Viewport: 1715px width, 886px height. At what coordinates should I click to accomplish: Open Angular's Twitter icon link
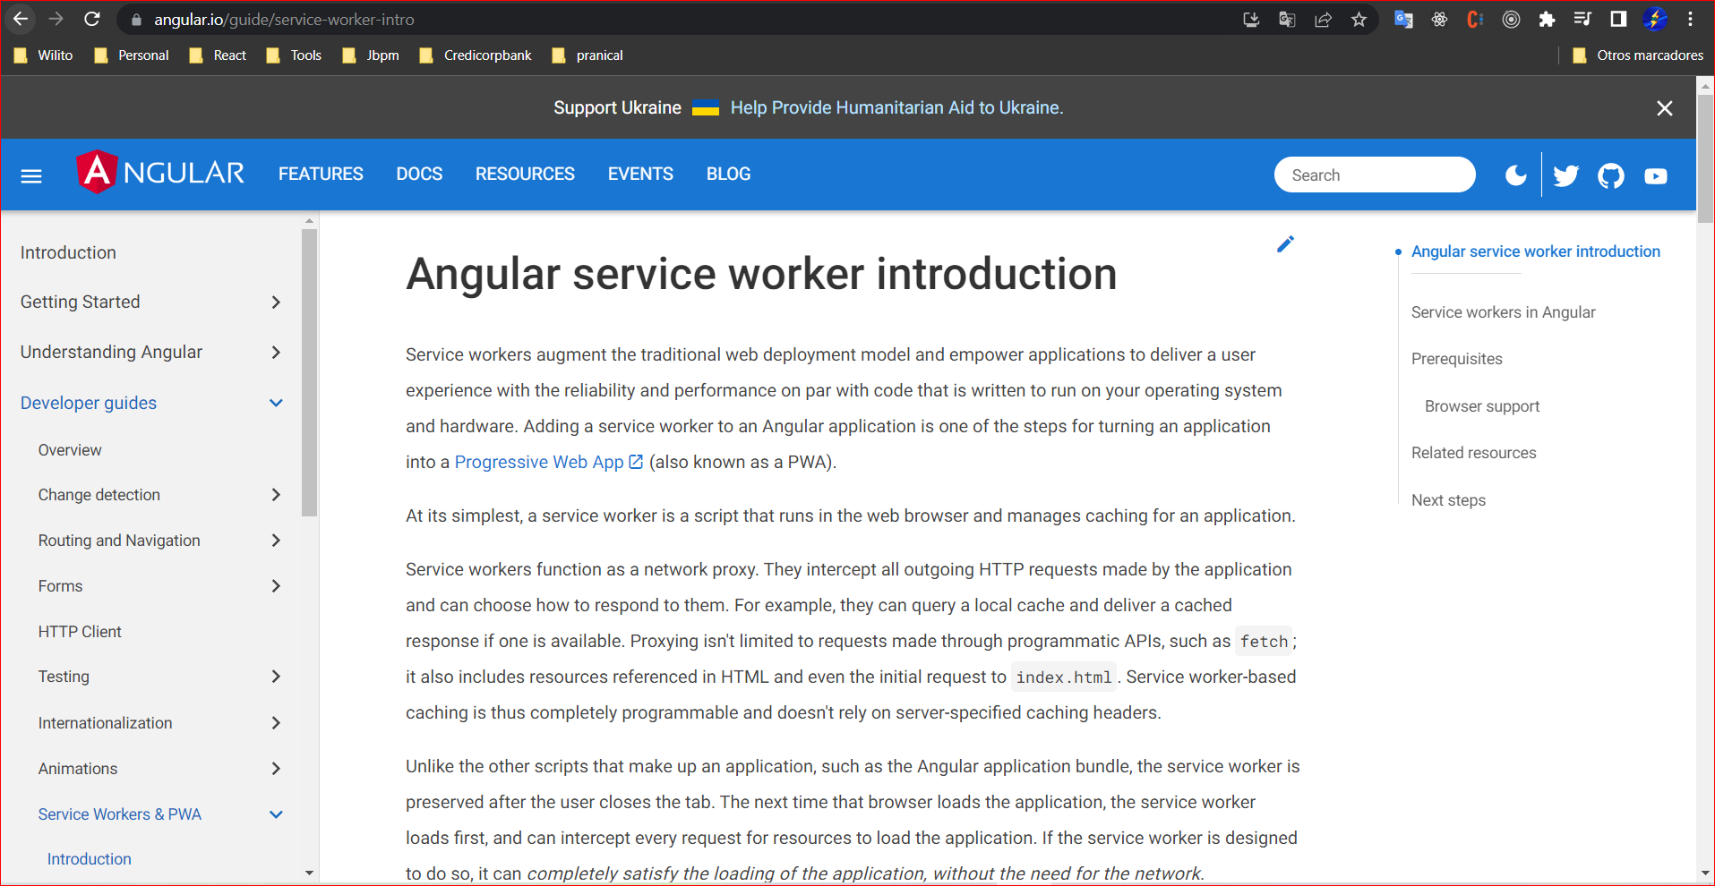click(x=1565, y=175)
